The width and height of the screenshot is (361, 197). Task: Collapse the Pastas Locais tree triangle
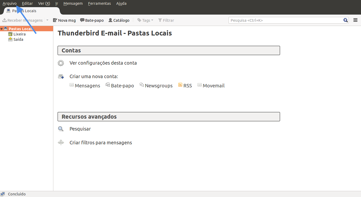2,29
